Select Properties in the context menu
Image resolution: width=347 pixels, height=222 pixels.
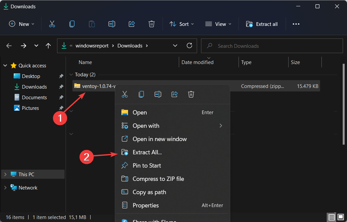click(146, 205)
